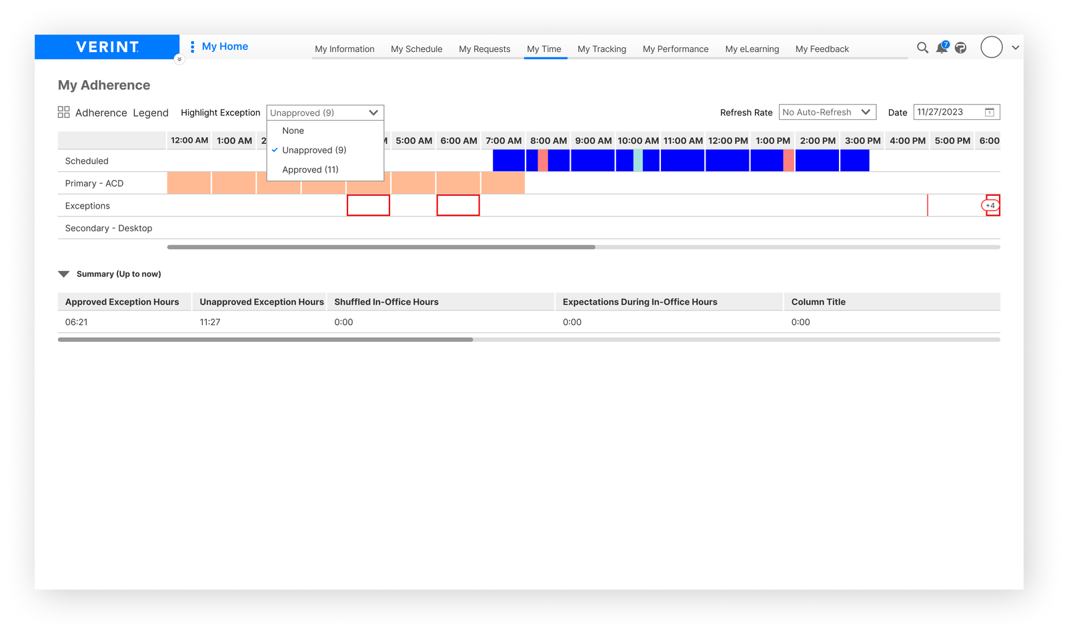1067x633 pixels.
Task: Open the calendar picker icon in Date field
Action: coord(990,113)
